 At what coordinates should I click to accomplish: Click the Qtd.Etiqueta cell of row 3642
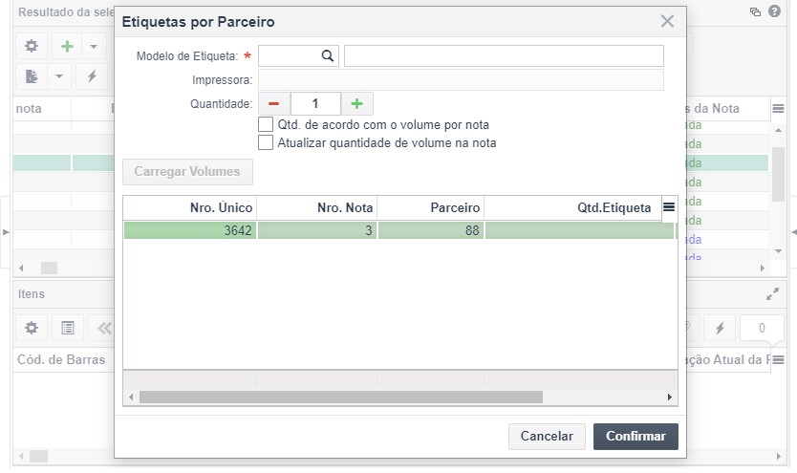pos(579,230)
